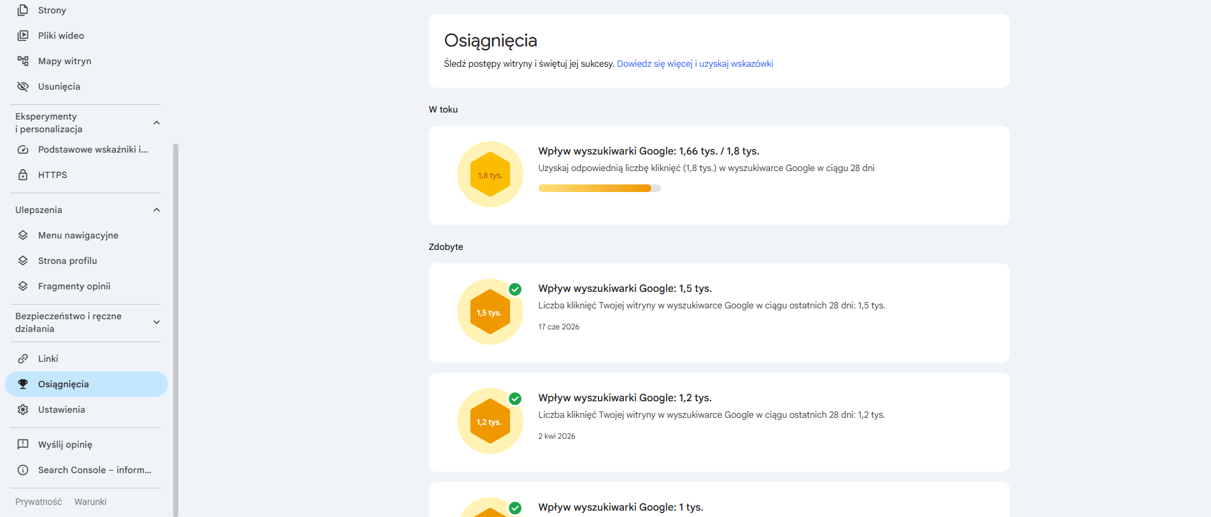Click the 1,2 tys. achievement badge
This screenshot has height=517, width=1211.
click(x=490, y=422)
